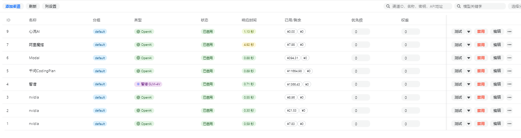Screen dimensions: 521x138
Task: Open more options for 千问CodingPlan row
Action: pos(509,71)
